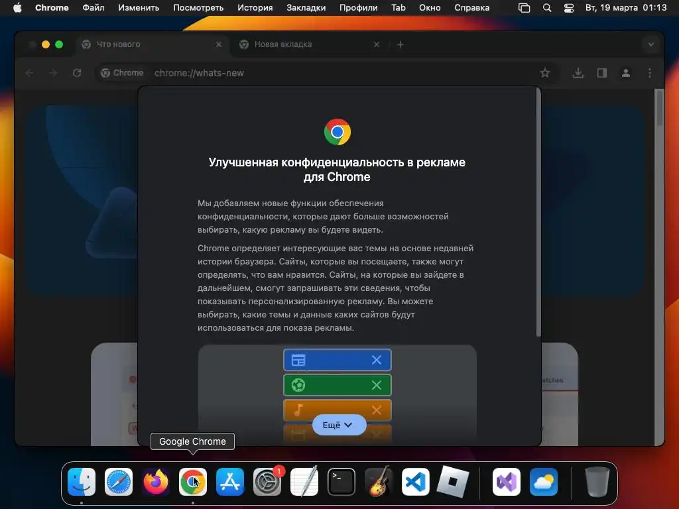Viewport: 679px width, 509px height.
Task: Open the App Store dock icon
Action: click(x=230, y=482)
